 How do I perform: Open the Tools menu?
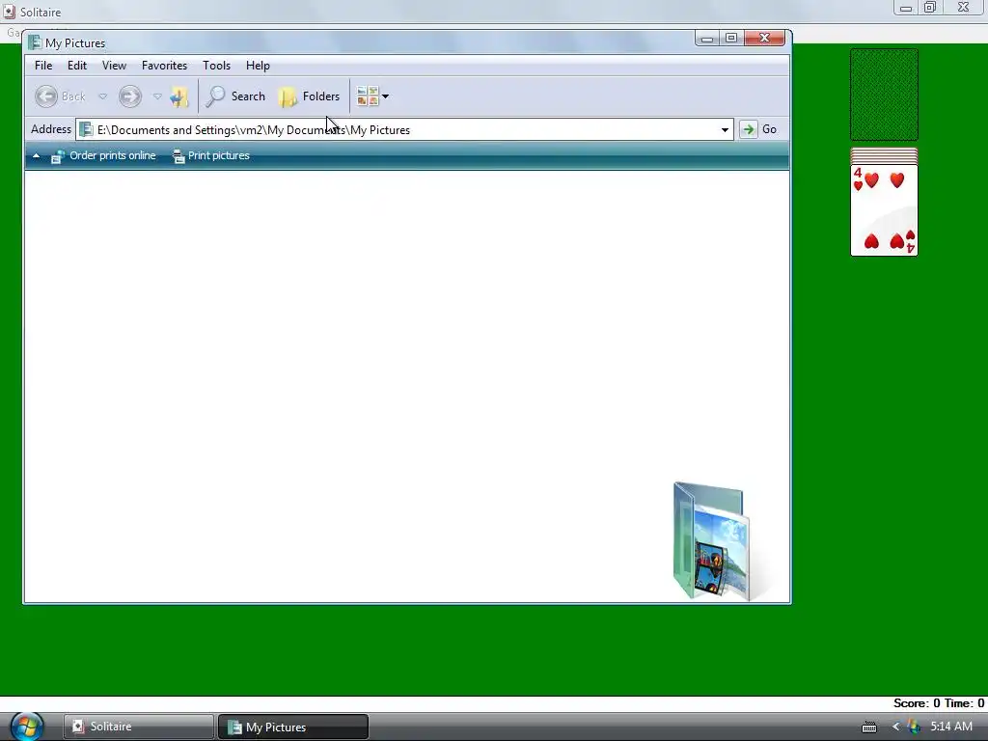[x=216, y=66]
